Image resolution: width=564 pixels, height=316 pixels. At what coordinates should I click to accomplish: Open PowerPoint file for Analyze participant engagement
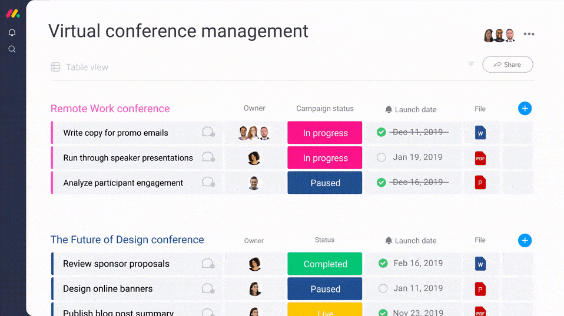480,183
